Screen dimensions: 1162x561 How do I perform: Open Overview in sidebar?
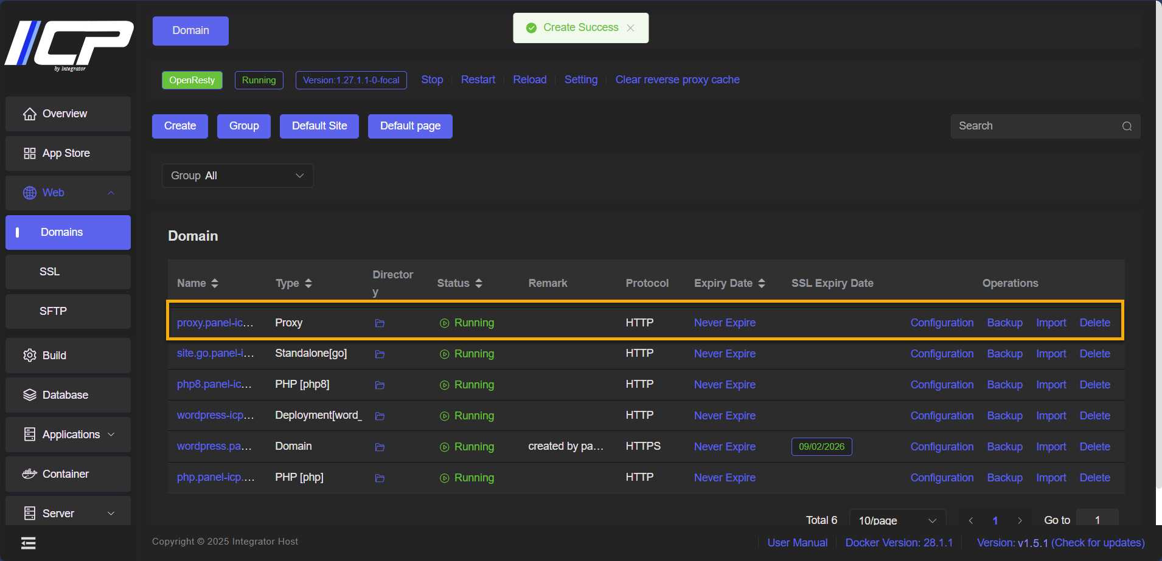coord(68,114)
